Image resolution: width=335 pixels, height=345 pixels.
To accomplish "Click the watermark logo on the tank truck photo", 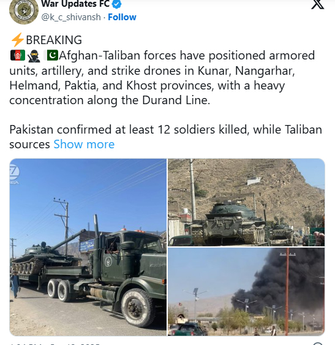I will pos(15,174).
